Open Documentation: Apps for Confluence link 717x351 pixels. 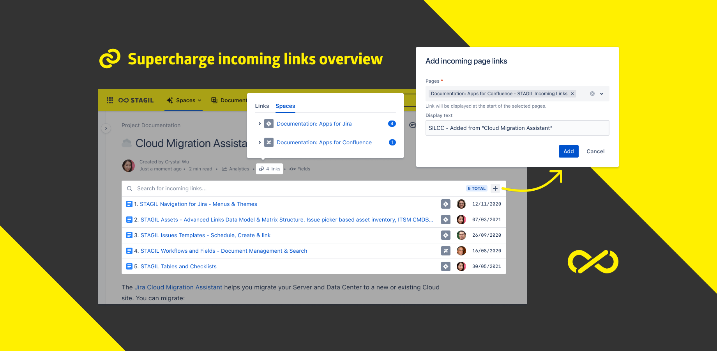(324, 142)
